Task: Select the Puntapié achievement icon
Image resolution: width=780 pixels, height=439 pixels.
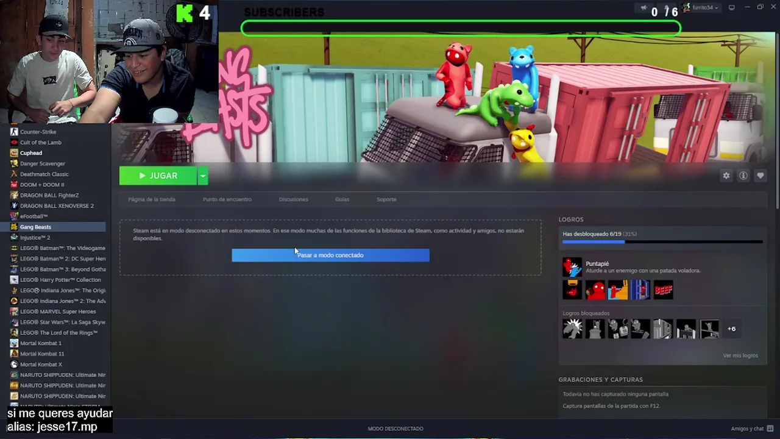Action: click(x=572, y=267)
